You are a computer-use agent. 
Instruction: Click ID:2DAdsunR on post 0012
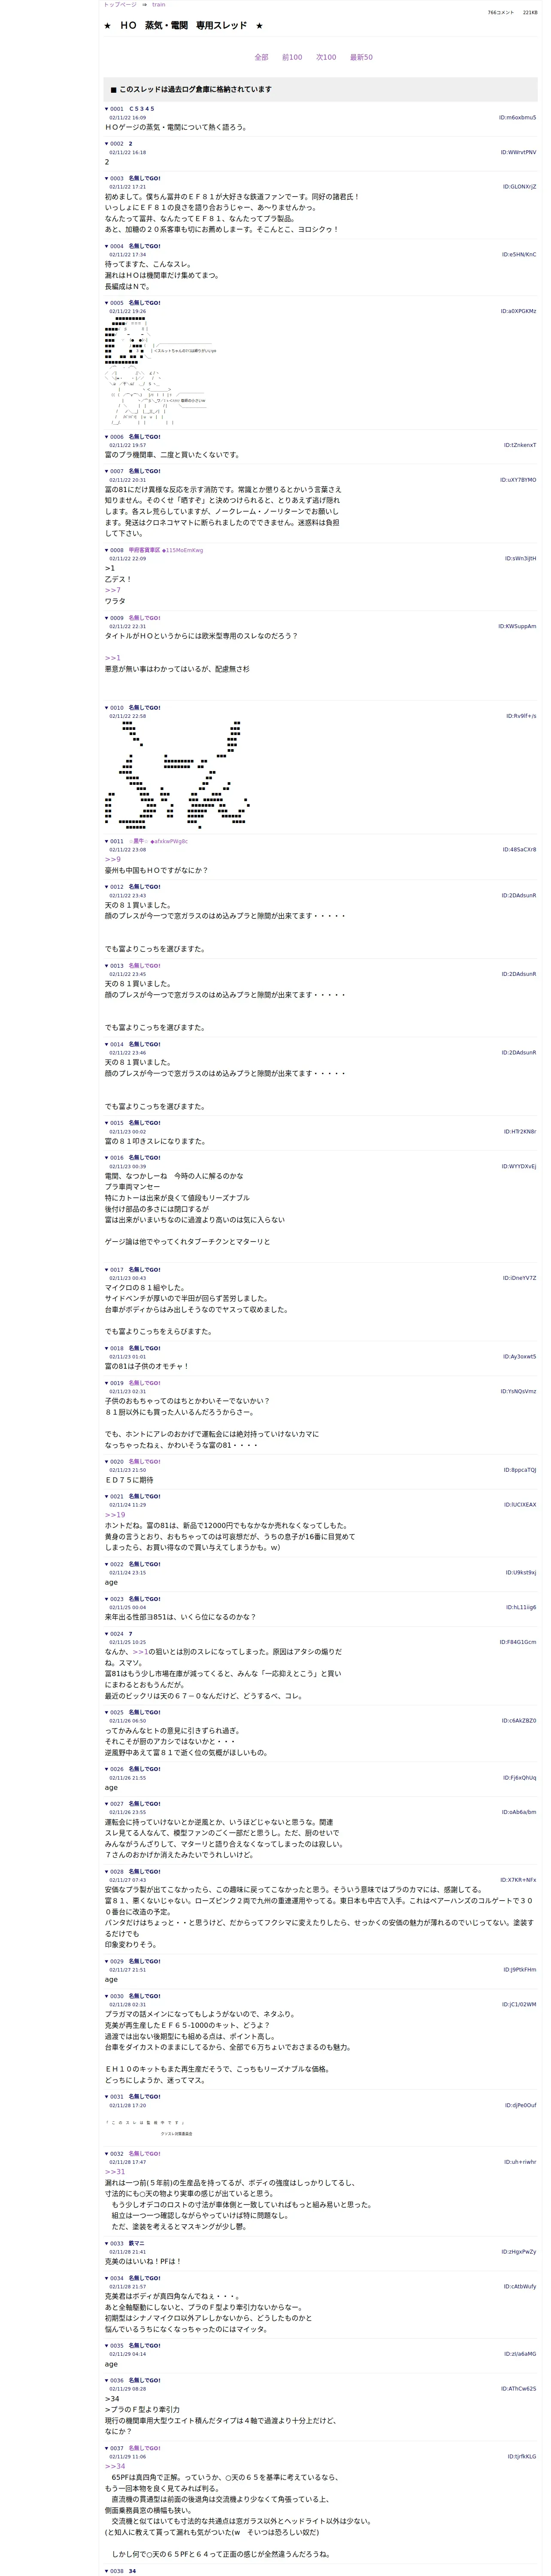(518, 896)
